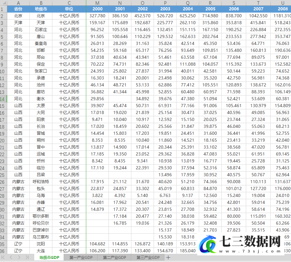
Task: Click next sheet navigation arrow
Action: point(19,257)
